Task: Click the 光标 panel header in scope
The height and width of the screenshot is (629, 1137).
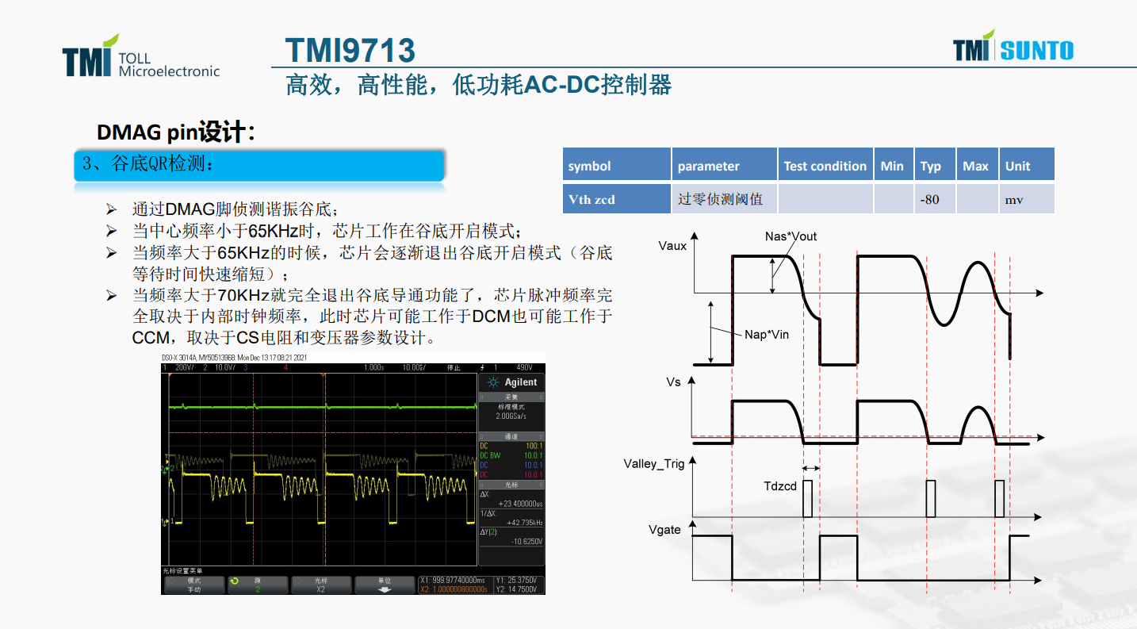Action: (511, 485)
